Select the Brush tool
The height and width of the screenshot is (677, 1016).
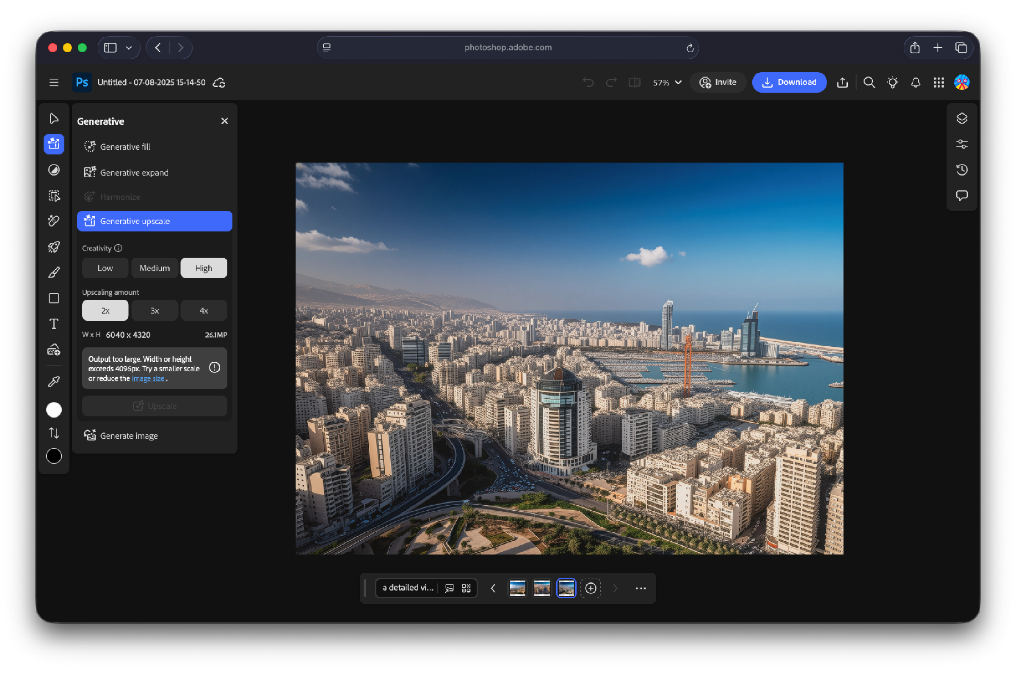point(54,272)
